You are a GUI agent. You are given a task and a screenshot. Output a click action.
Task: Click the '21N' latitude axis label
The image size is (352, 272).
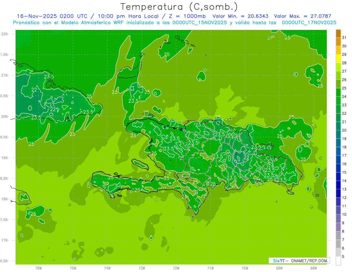tap(5, 75)
